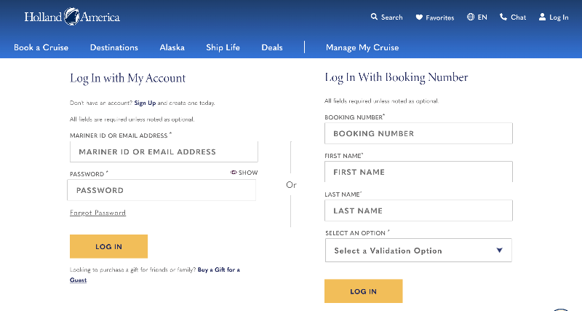Expand the Select a Validation Option dropdown arrow

point(500,251)
